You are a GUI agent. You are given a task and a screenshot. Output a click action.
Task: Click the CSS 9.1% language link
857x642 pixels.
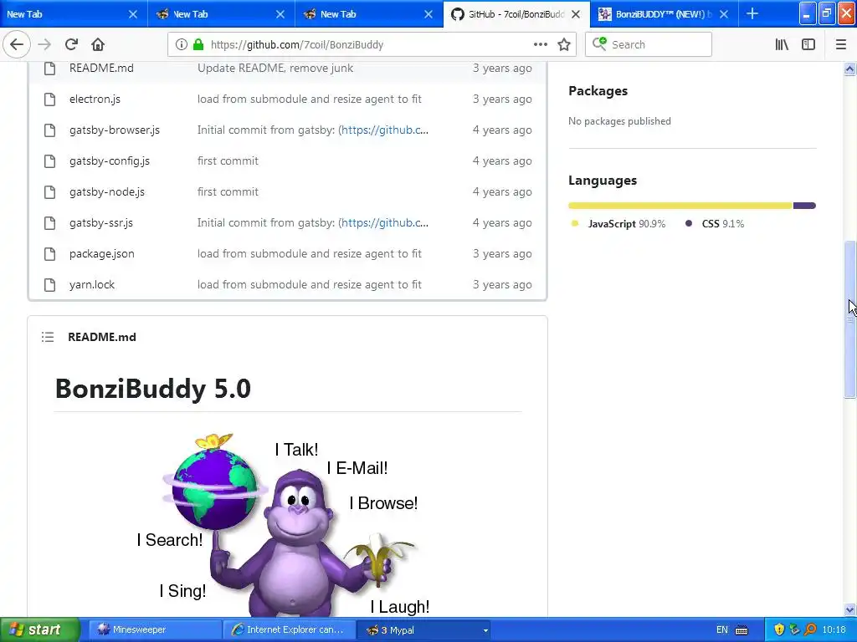click(x=715, y=224)
